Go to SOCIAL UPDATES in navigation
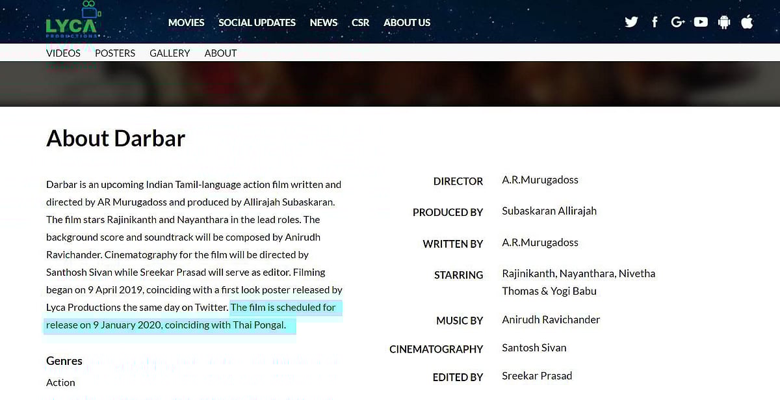The width and height of the screenshot is (780, 400). coord(257,23)
